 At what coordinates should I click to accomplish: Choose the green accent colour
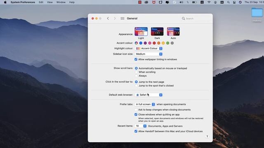click(168, 43)
